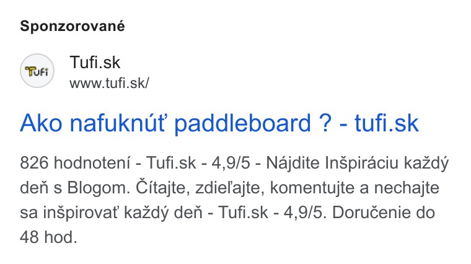471x264 pixels.
Task: Click the question mark in the headline
Action: click(x=325, y=123)
